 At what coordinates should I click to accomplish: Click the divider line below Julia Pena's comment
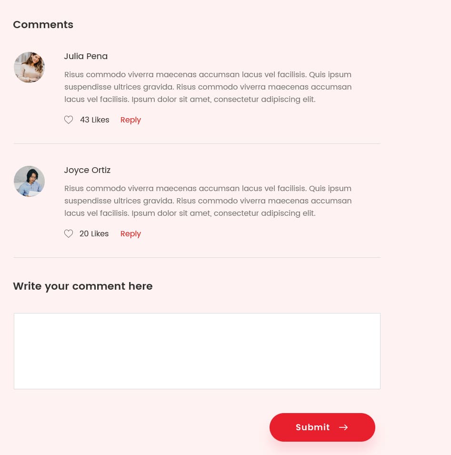197,143
